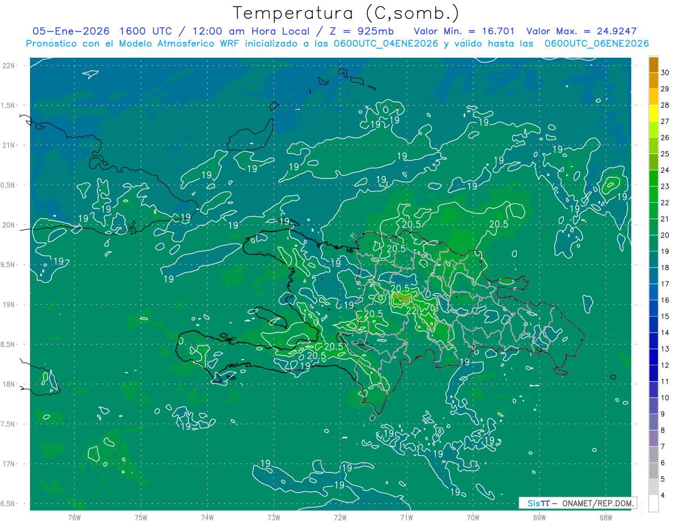Viewport: 680px width, 525px height.
Task: Select the "69W" longitude axis label
Action: coord(539,518)
